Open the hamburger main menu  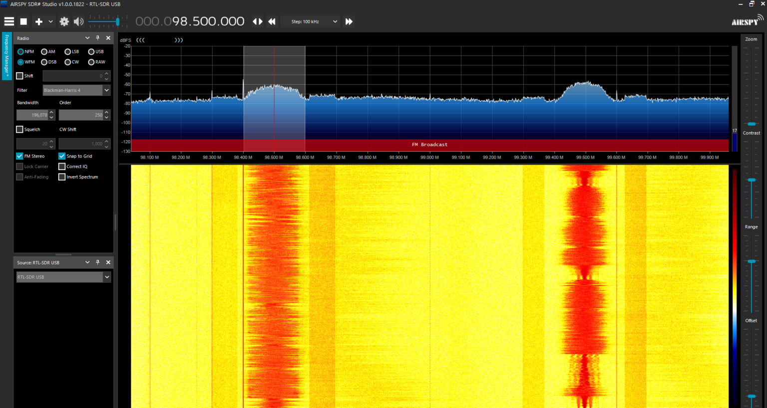[9, 21]
